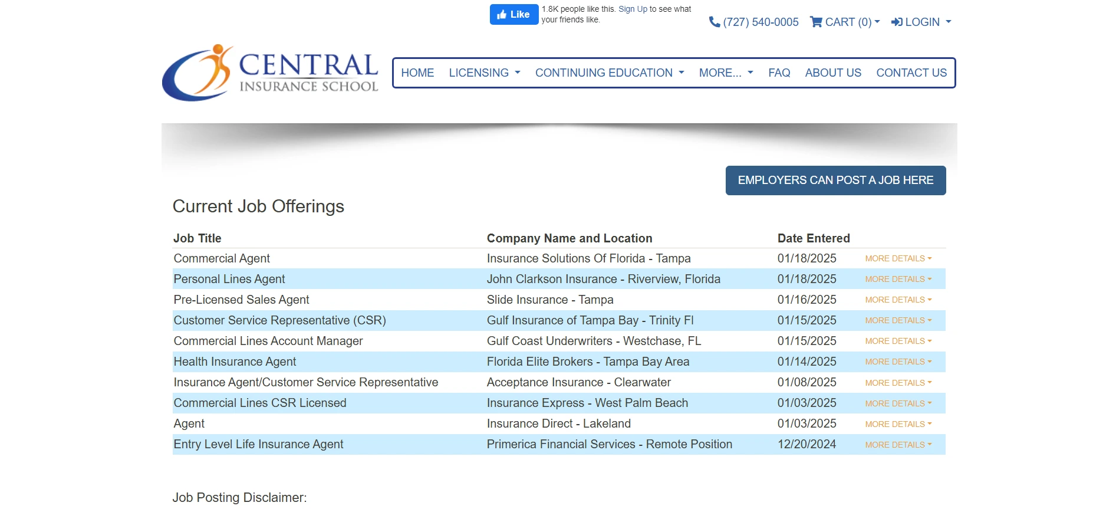The width and height of the screenshot is (1116, 509).
Task: Click Customer Service Representative (CSR) job title
Action: [279, 320]
